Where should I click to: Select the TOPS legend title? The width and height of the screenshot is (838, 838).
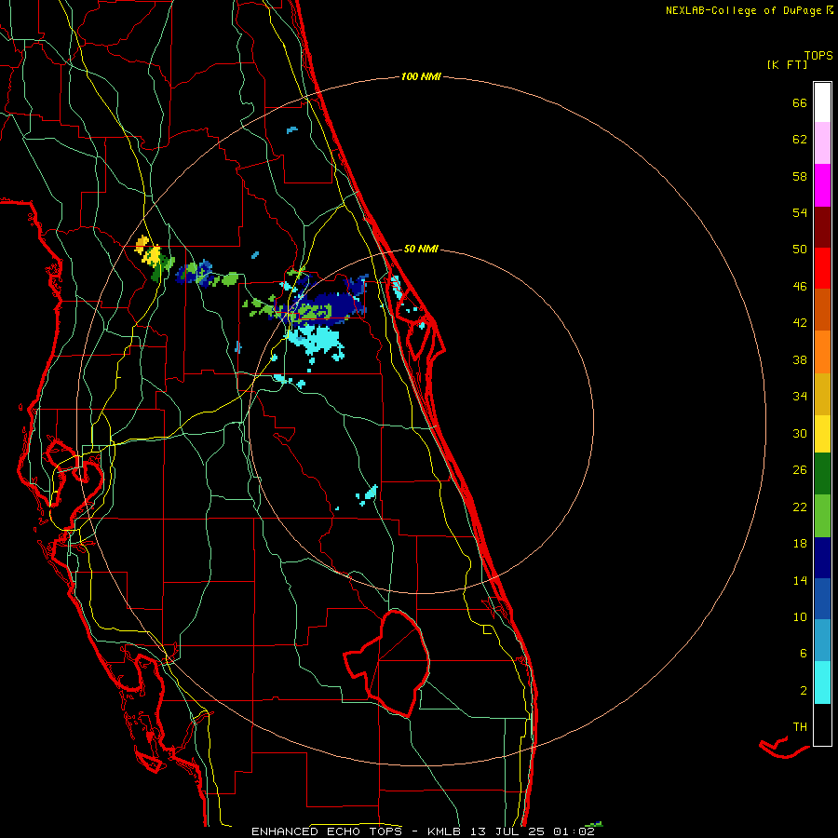[x=818, y=56]
